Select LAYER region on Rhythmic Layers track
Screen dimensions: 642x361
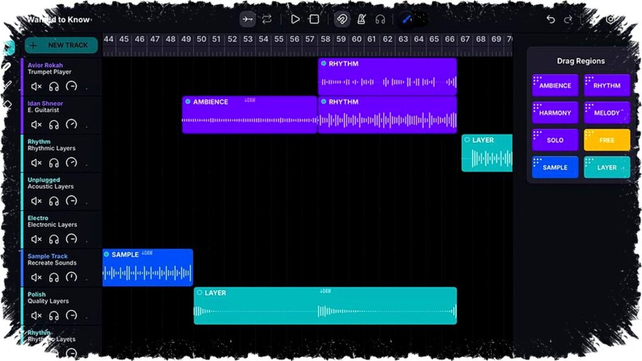(x=487, y=153)
